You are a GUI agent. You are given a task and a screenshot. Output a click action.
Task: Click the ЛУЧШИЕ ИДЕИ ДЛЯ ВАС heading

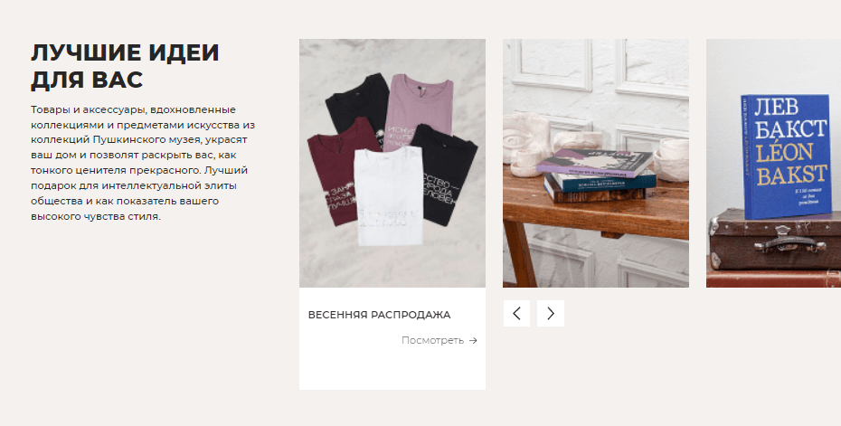coord(125,67)
